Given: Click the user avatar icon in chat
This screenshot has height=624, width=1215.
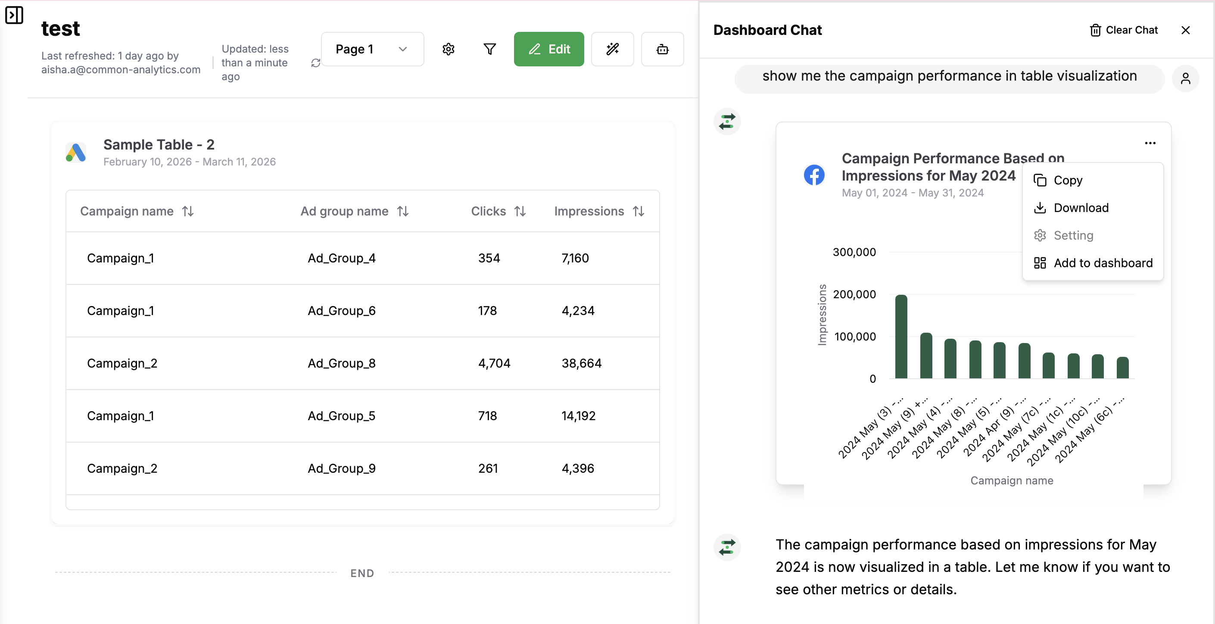Looking at the screenshot, I should pos(1185,79).
